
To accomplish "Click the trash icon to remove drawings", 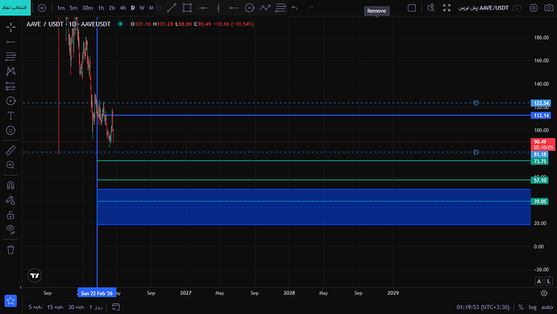I will [10, 249].
